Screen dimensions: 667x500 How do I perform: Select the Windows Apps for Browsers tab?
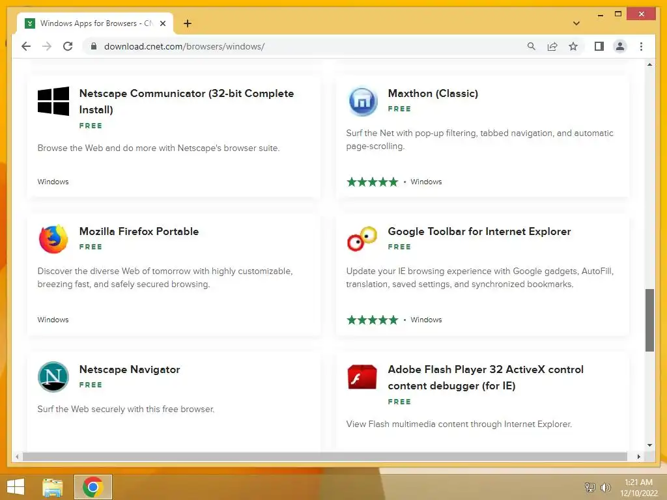click(95, 23)
